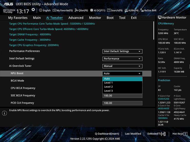Click the settings gear icon beside the clock

[x=33, y=10]
